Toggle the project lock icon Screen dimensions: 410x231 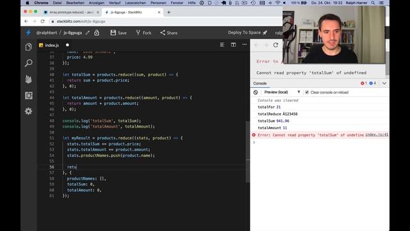pyautogui.click(x=97, y=33)
